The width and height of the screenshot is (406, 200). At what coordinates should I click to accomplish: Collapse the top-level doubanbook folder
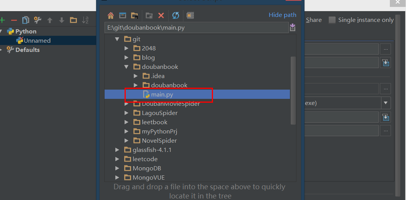tap(126, 67)
